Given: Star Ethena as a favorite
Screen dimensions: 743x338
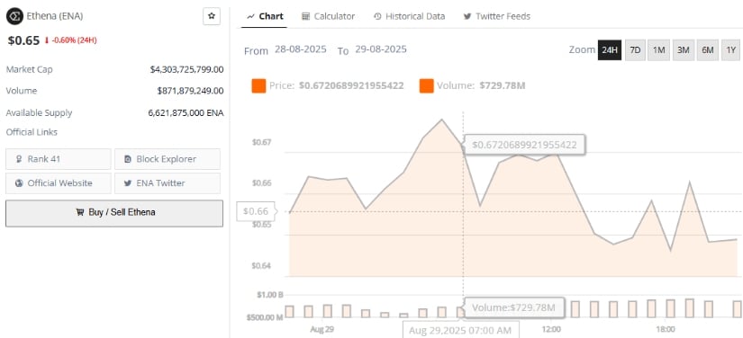Looking at the screenshot, I should pyautogui.click(x=212, y=16).
